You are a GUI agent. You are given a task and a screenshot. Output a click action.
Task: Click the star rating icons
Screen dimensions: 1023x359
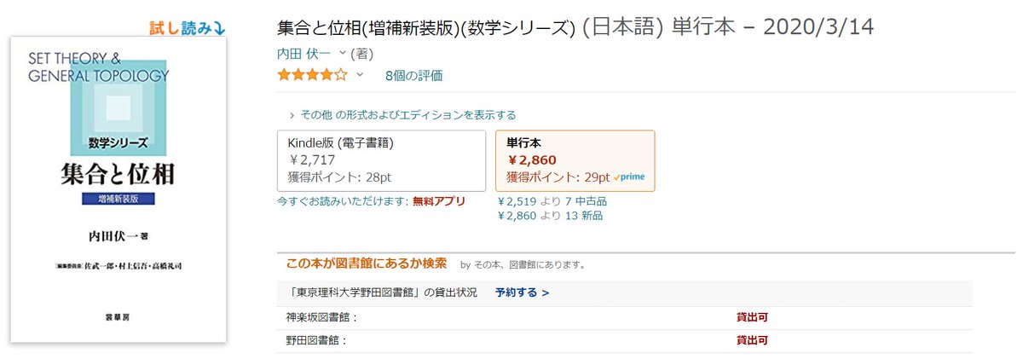click(x=312, y=75)
